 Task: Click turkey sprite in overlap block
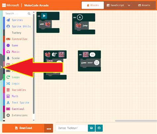tap(48, 54)
